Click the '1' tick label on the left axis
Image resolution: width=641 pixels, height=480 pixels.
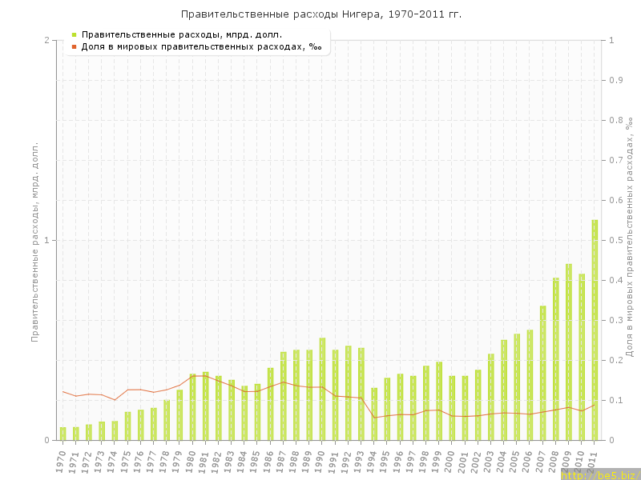47,240
